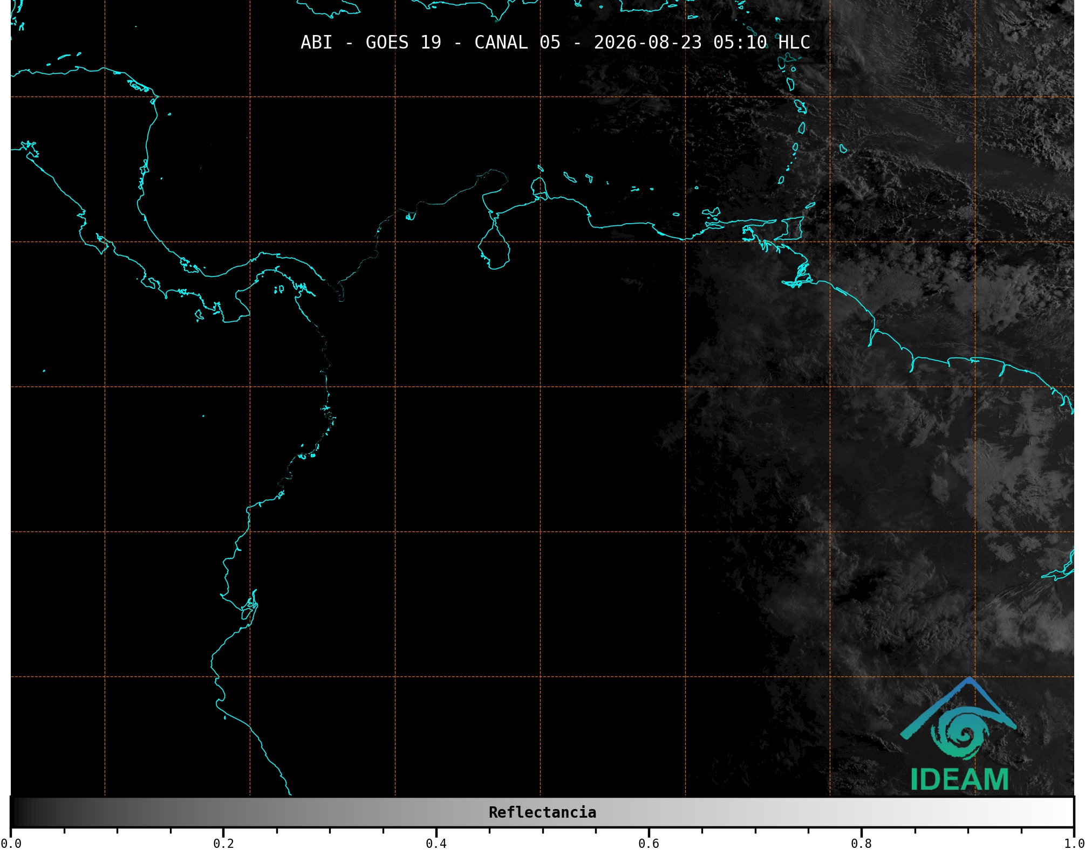Click the 'IDEAM' logo text
The image size is (1085, 850).
(959, 779)
